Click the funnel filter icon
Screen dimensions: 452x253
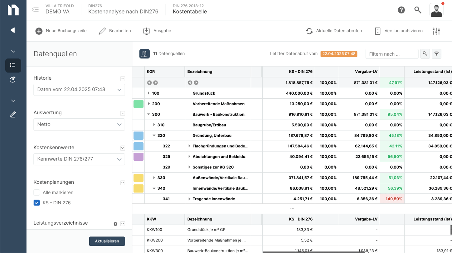click(436, 54)
